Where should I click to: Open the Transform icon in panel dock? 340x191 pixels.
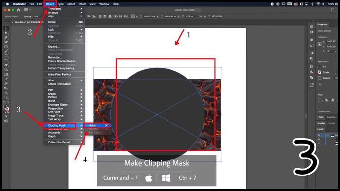click(x=312, y=66)
